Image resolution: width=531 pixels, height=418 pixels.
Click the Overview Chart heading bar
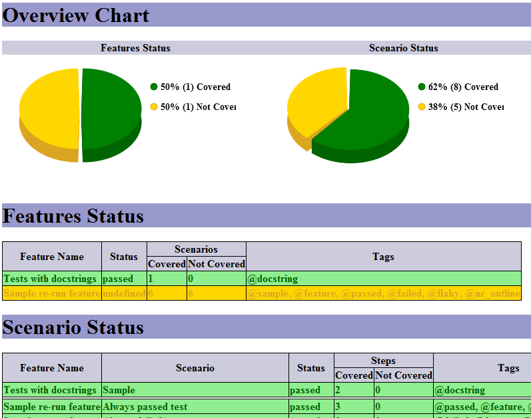(266, 15)
